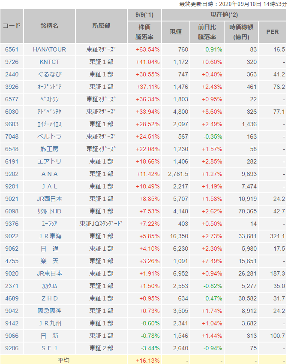Open the ＳＦＪ company link
Image resolution: width=288 pixels, height=364 pixels.
(x=50, y=348)
